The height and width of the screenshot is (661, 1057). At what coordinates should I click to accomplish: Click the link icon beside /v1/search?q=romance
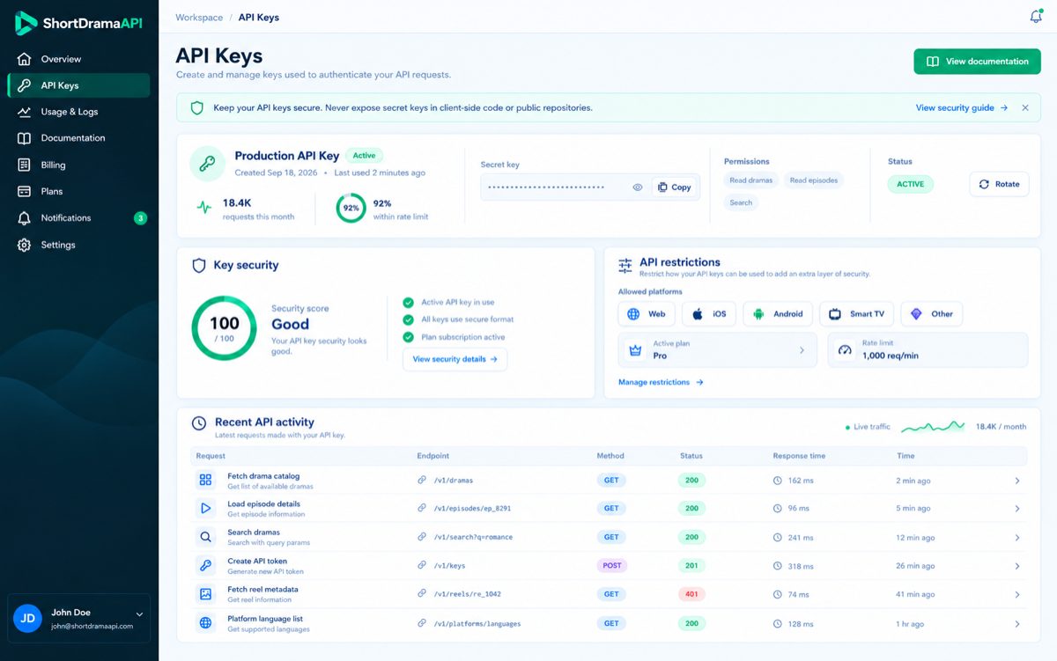coord(423,537)
